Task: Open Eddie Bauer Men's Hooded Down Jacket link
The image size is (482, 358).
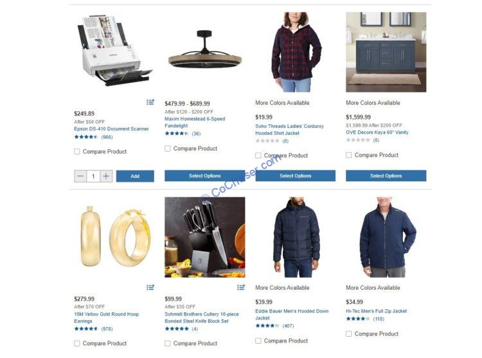Action: click(x=292, y=314)
